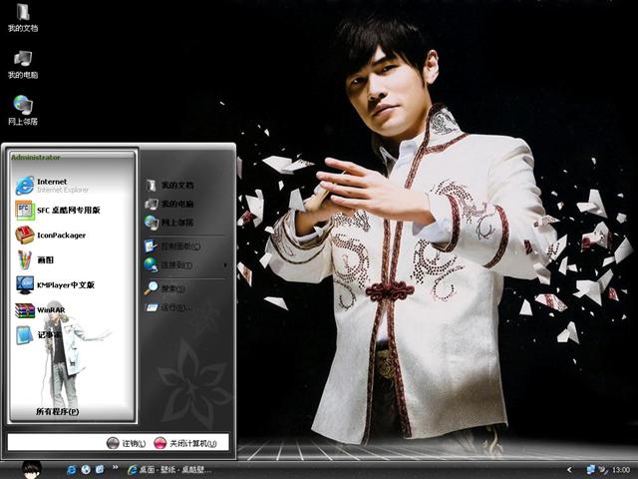638x479 pixels.
Task: Click 我的文档 desktop icon
Action: point(23,17)
